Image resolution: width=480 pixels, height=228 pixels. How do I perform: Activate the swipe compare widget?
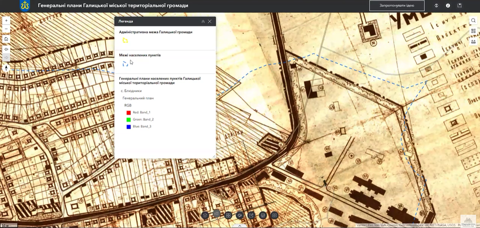[x=274, y=215]
